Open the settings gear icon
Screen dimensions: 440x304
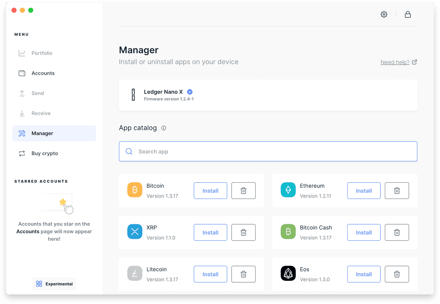[x=384, y=15]
